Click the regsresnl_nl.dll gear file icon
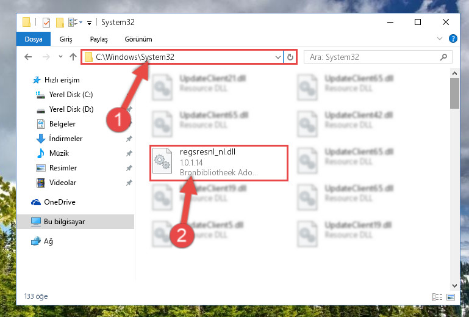Screen dimensions: 469x317 point(162,161)
